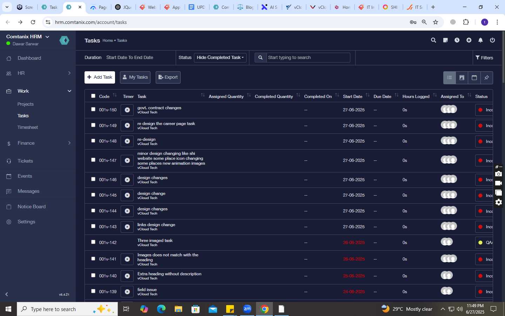Open notifications bell icon

pos(480,40)
